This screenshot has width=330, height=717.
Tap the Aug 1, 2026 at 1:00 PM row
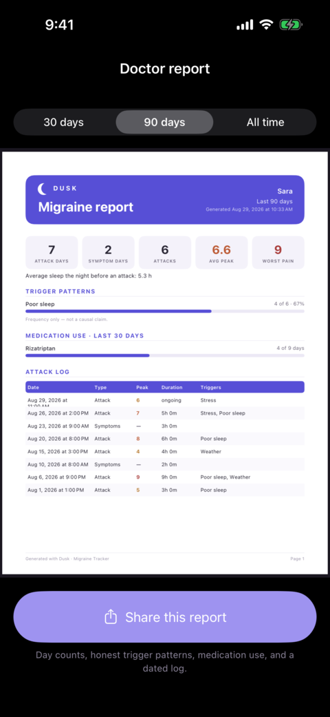[165, 490]
